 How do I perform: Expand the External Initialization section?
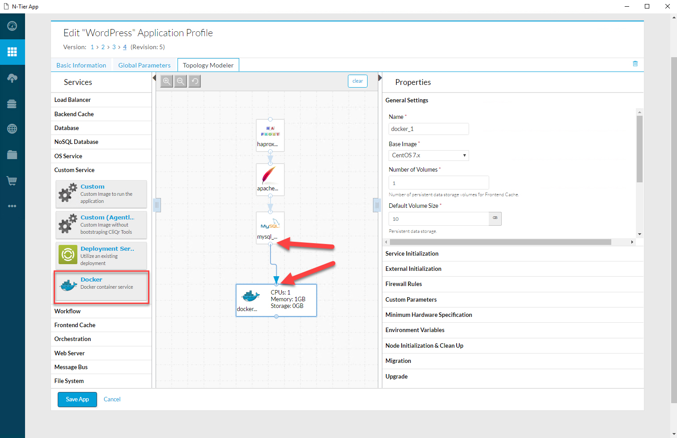513,269
